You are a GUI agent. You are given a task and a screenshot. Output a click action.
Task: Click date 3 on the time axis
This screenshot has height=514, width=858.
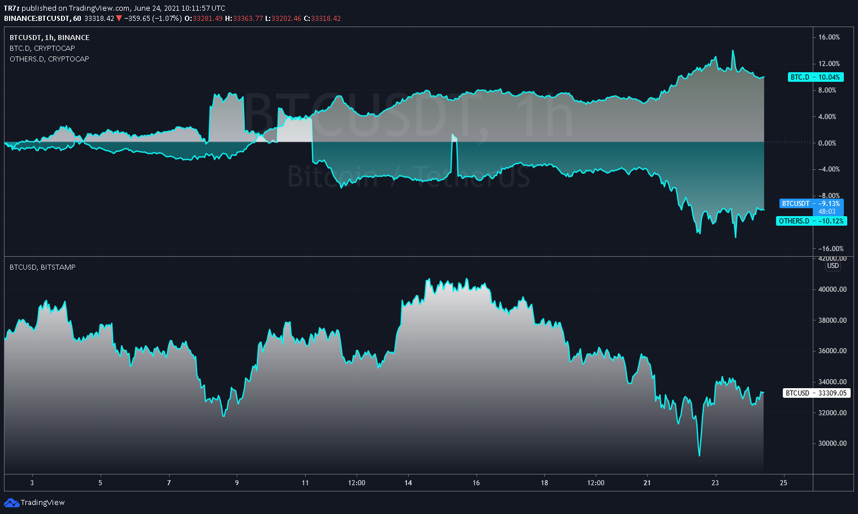pos(32,483)
